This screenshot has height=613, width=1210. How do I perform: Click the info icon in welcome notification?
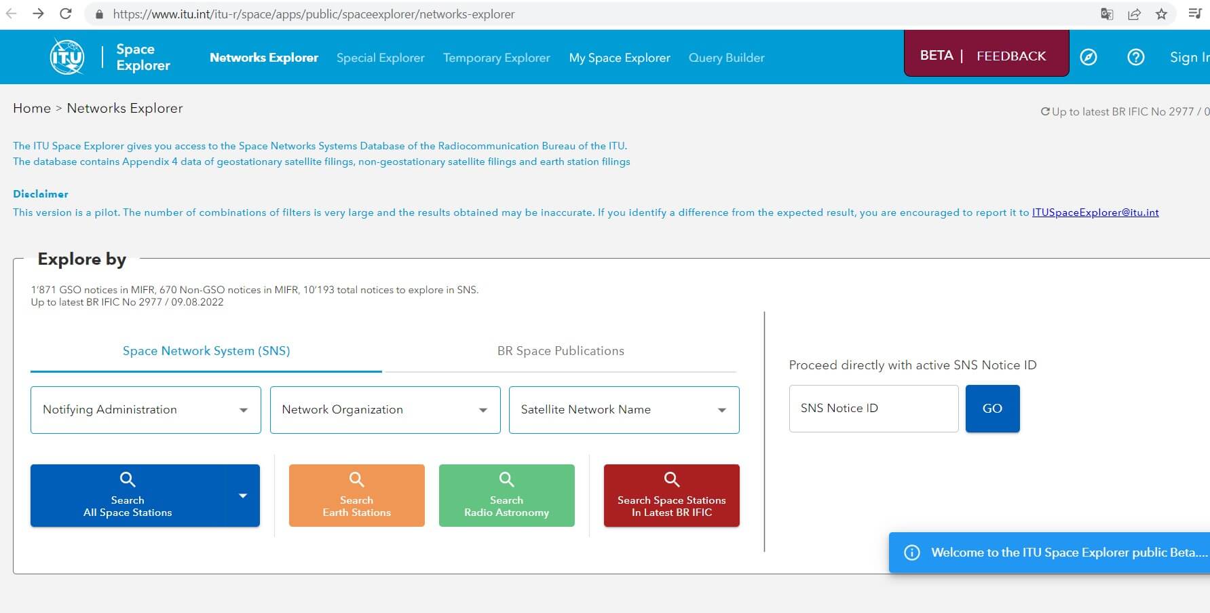[912, 553]
